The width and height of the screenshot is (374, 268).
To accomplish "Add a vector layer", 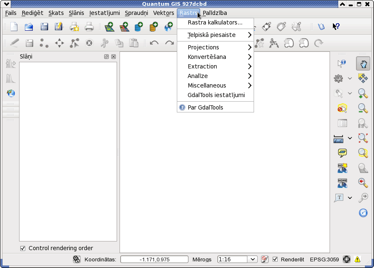I will pyautogui.click(x=110, y=27).
